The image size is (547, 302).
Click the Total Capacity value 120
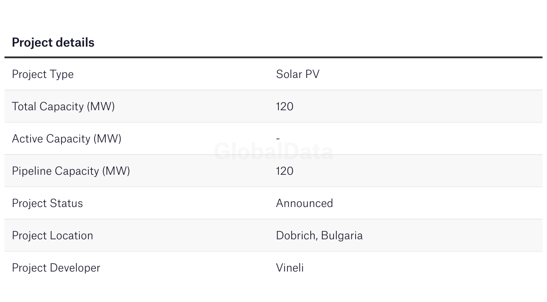point(285,107)
